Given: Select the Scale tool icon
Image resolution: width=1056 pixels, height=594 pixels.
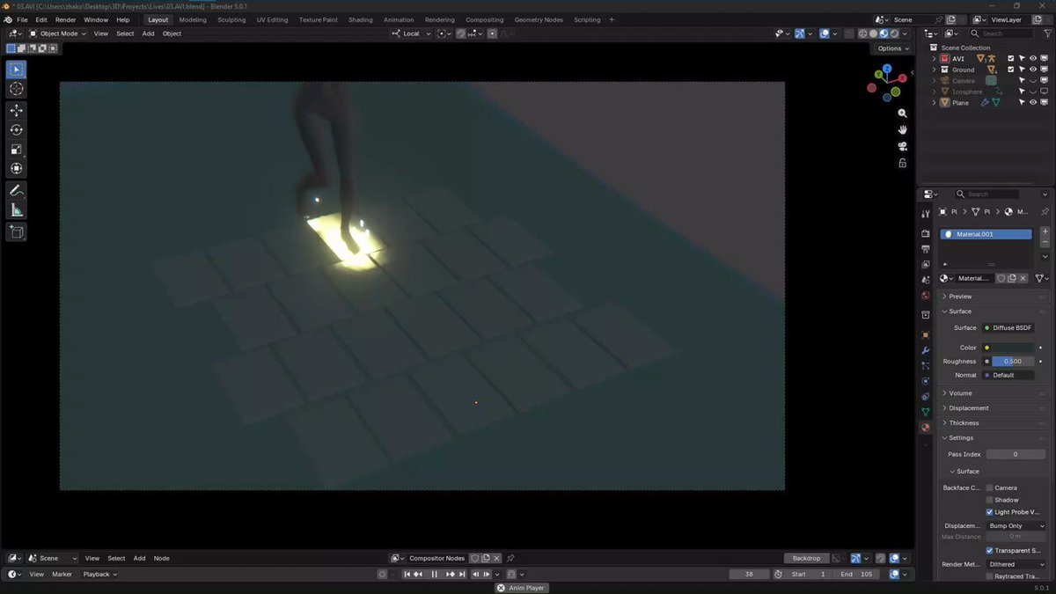Looking at the screenshot, I should 17,149.
